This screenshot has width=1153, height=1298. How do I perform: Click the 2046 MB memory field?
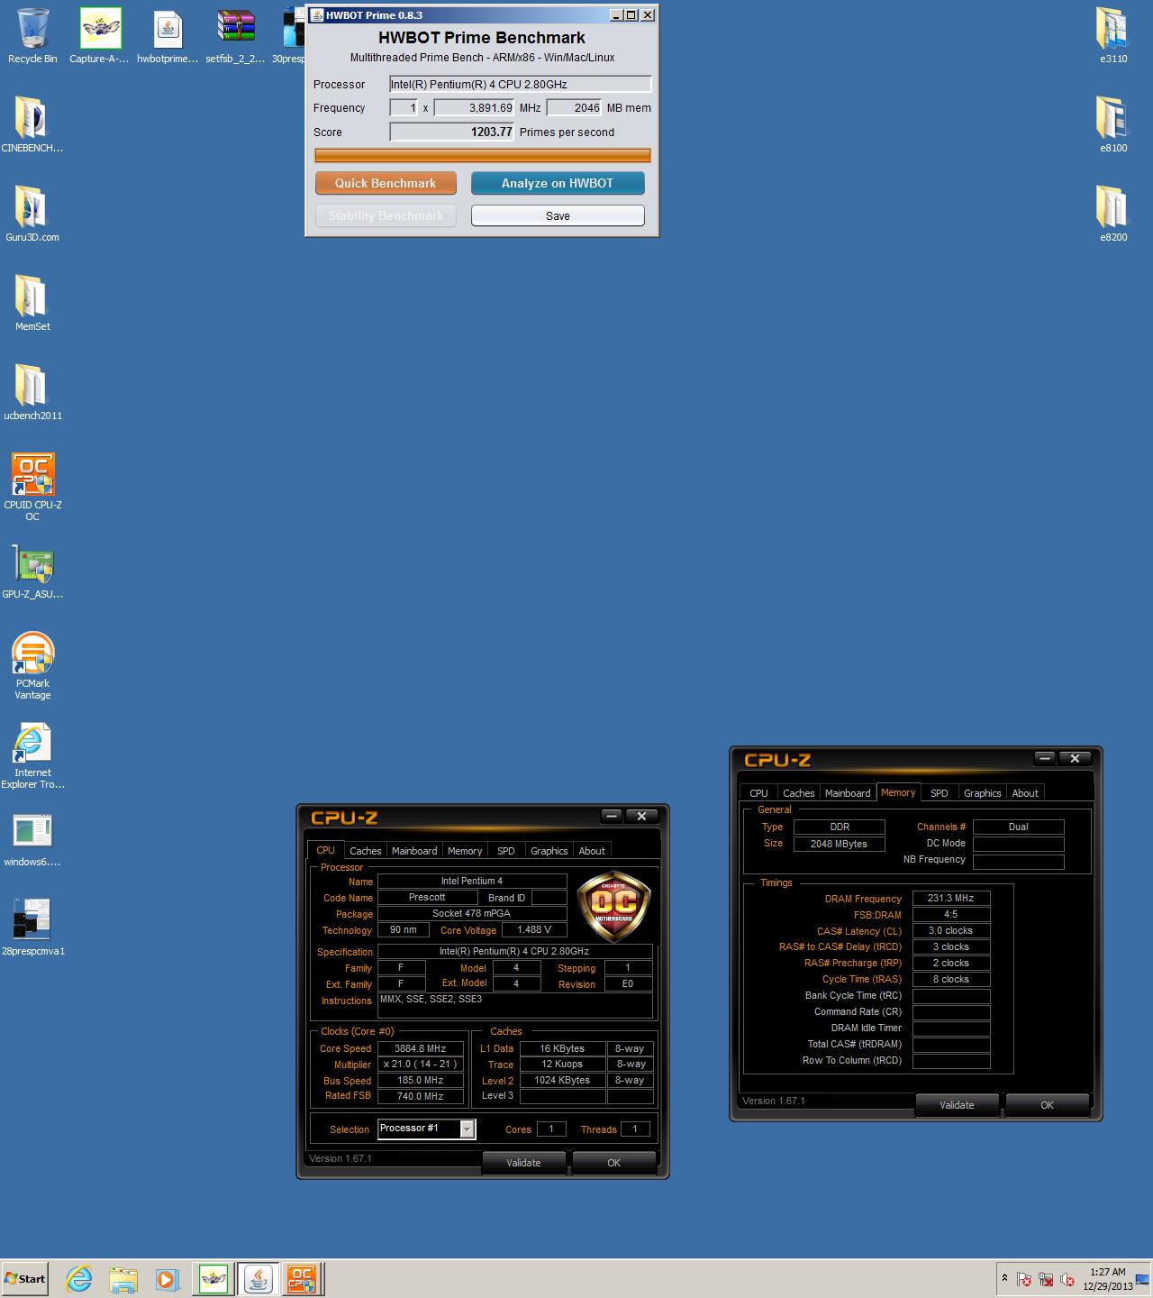574,107
